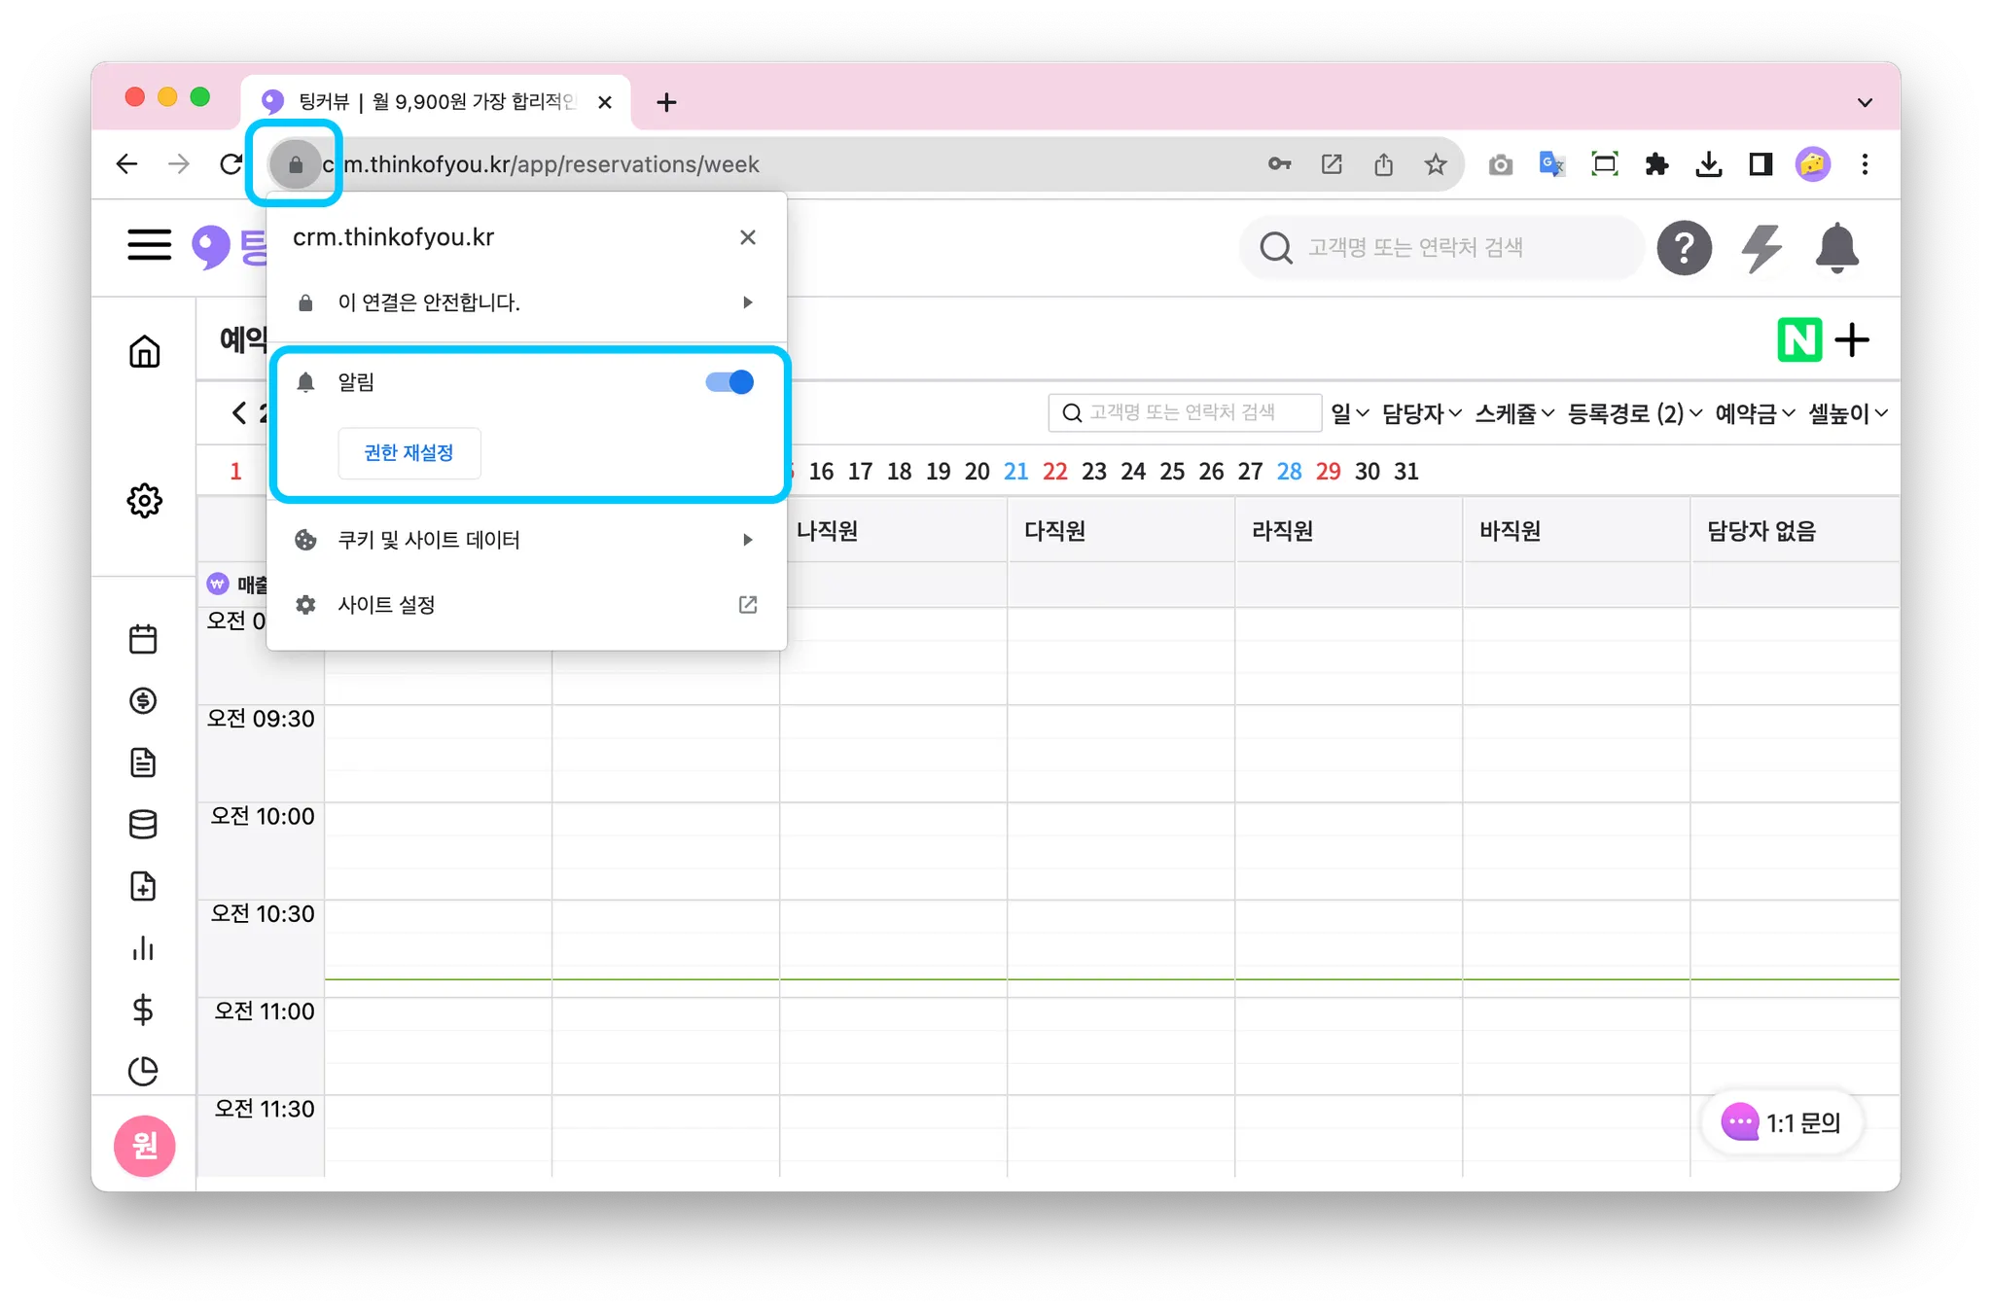This screenshot has width=1992, height=1312.
Task: Expand the 등록경로 (2) dropdown
Action: [1634, 413]
